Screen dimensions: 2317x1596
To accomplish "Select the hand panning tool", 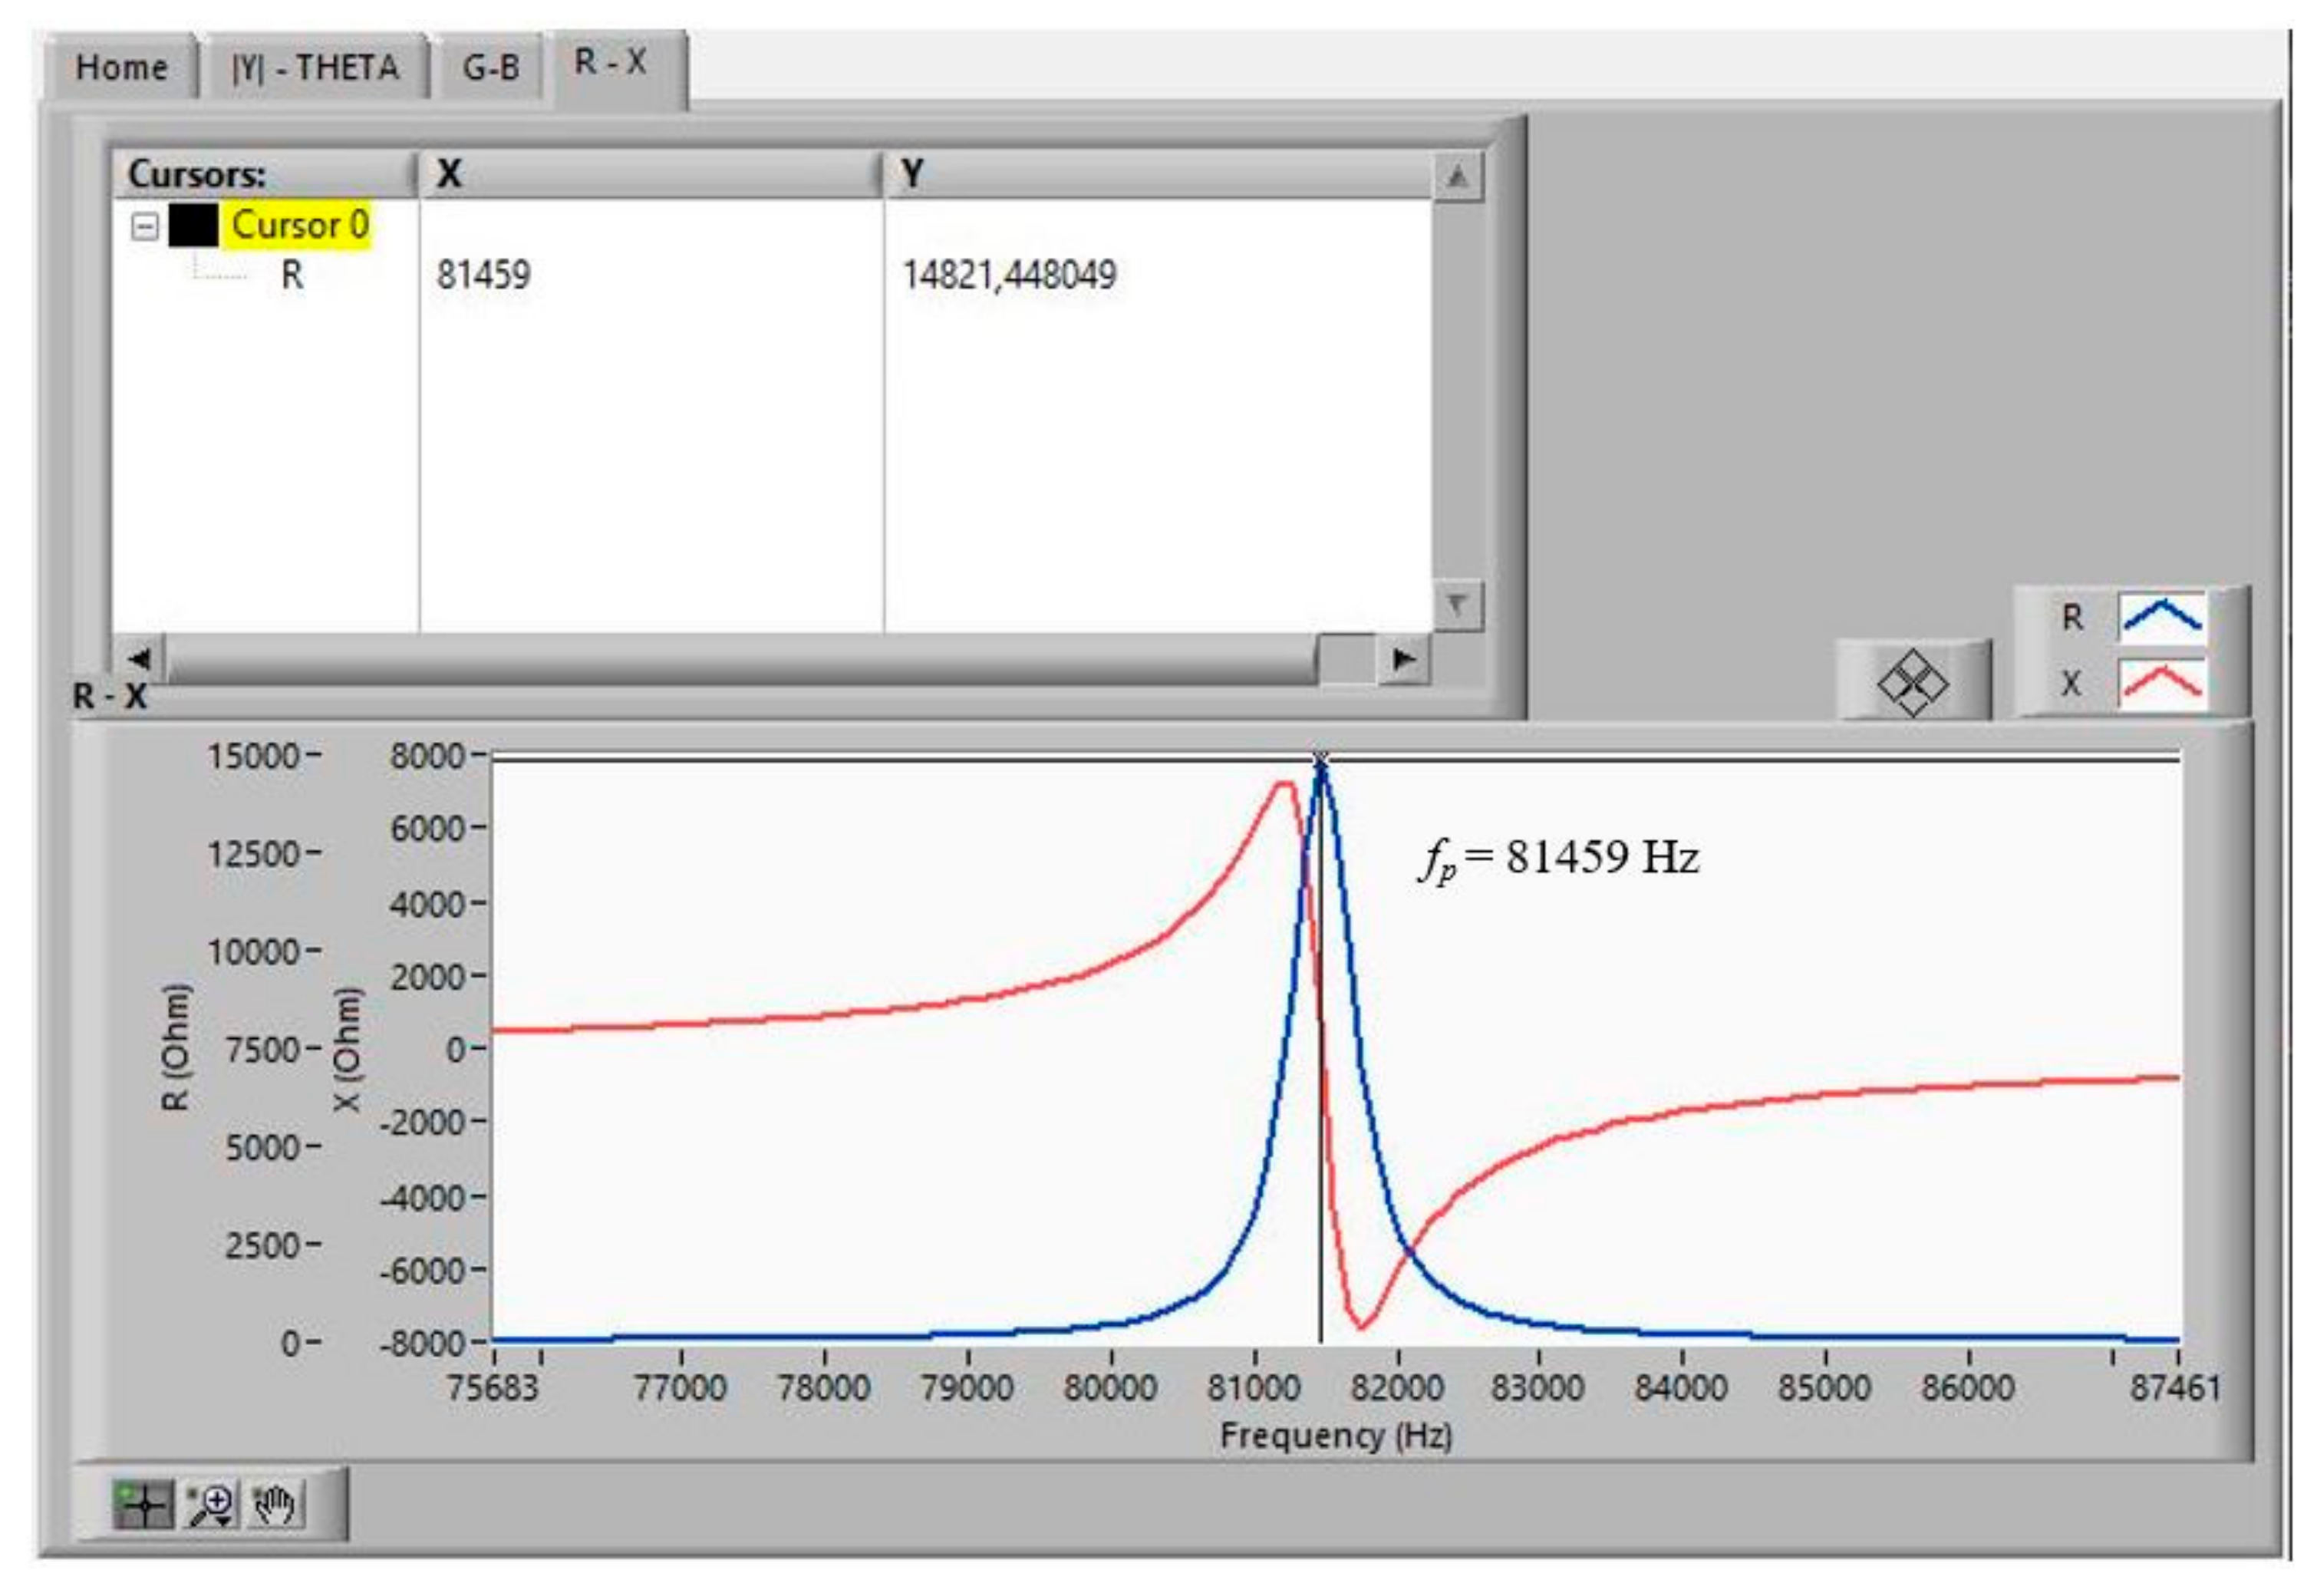I will pos(275,1504).
